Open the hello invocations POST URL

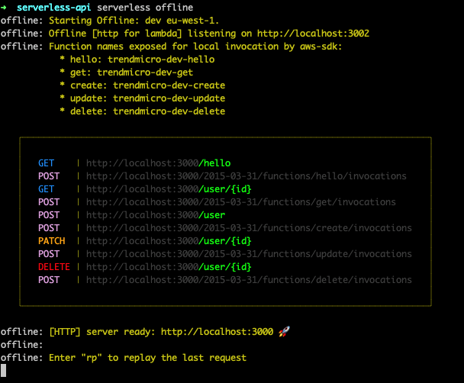246,176
